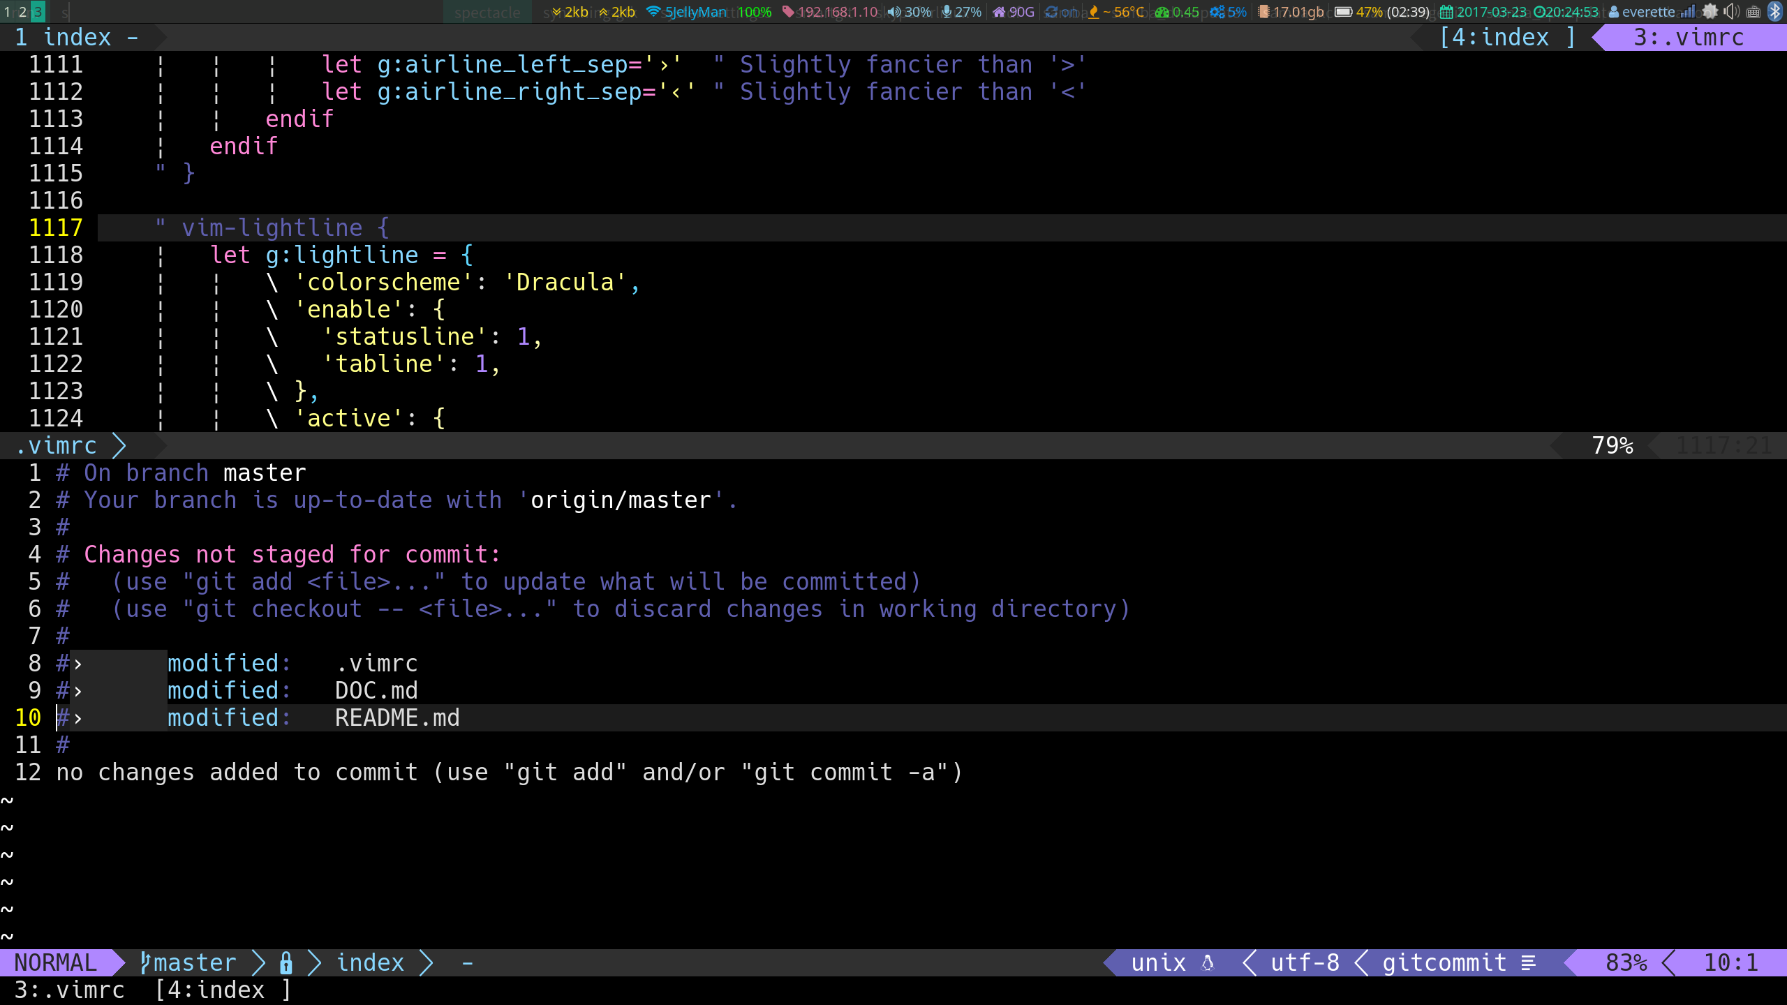Click the Bluetooth icon in system tray
The height and width of the screenshot is (1005, 1787).
point(1775,11)
